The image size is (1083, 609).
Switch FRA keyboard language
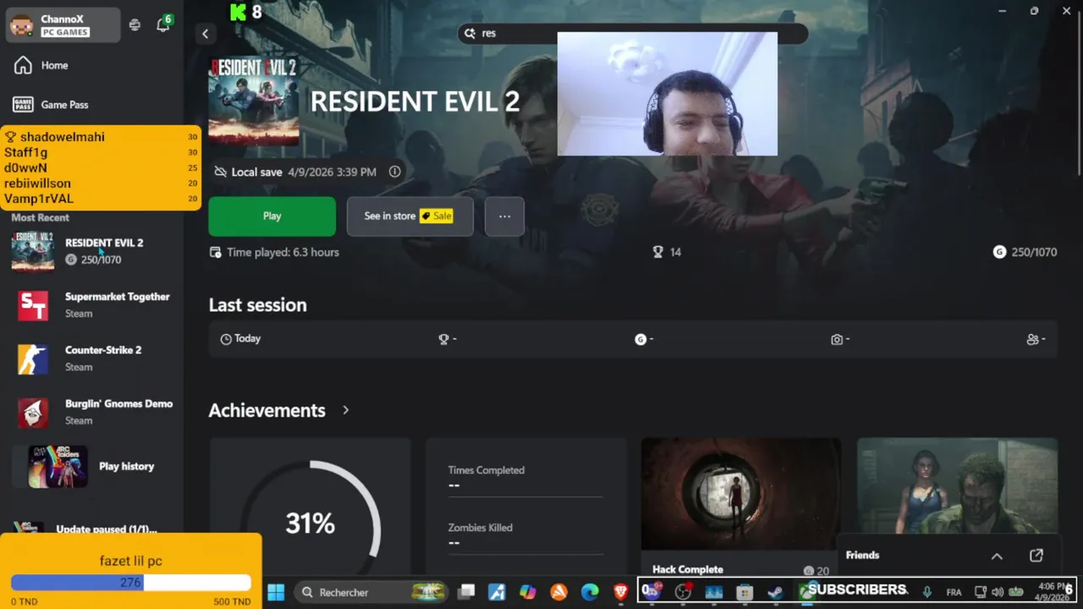tap(954, 592)
